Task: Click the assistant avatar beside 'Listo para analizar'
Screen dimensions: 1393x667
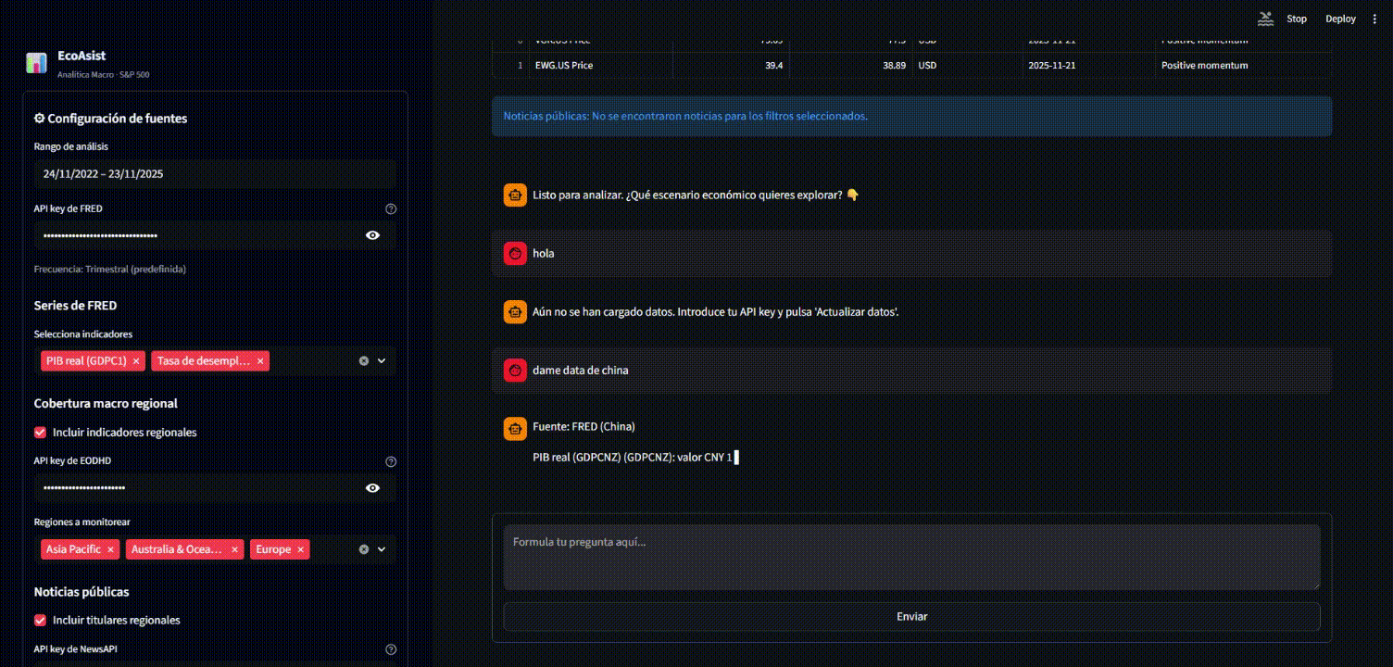Action: pos(515,195)
